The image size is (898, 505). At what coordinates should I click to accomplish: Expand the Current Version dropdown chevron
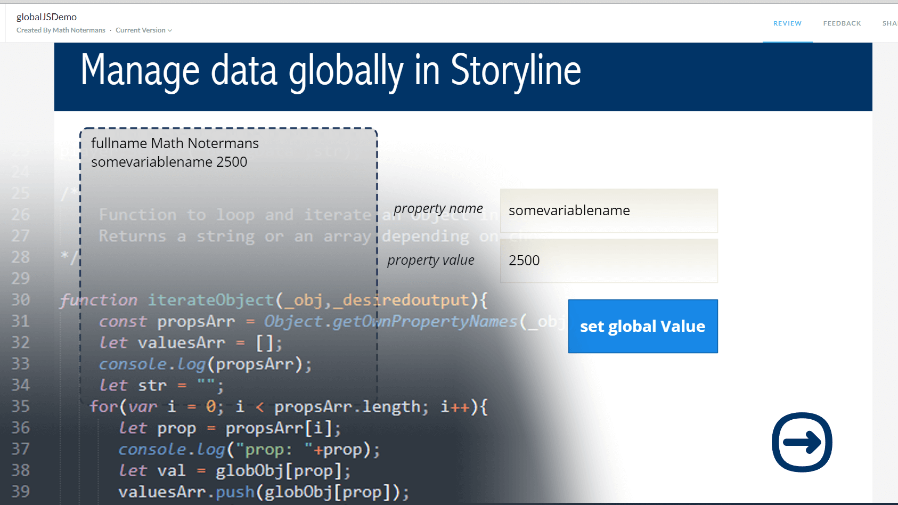point(169,30)
